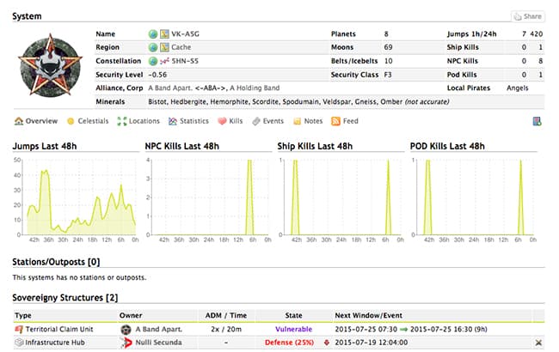
Task: Click the Nulli Secunda owner link
Action: (159, 342)
